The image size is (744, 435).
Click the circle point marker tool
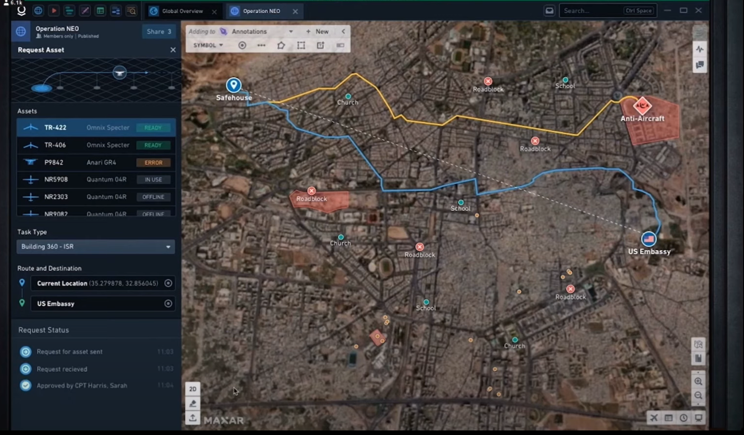(242, 46)
